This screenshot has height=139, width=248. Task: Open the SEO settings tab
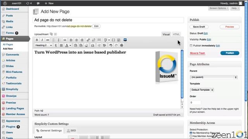71,131
